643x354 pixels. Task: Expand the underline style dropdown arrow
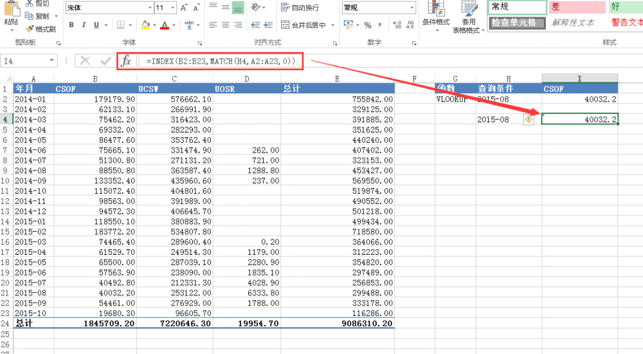click(106, 26)
